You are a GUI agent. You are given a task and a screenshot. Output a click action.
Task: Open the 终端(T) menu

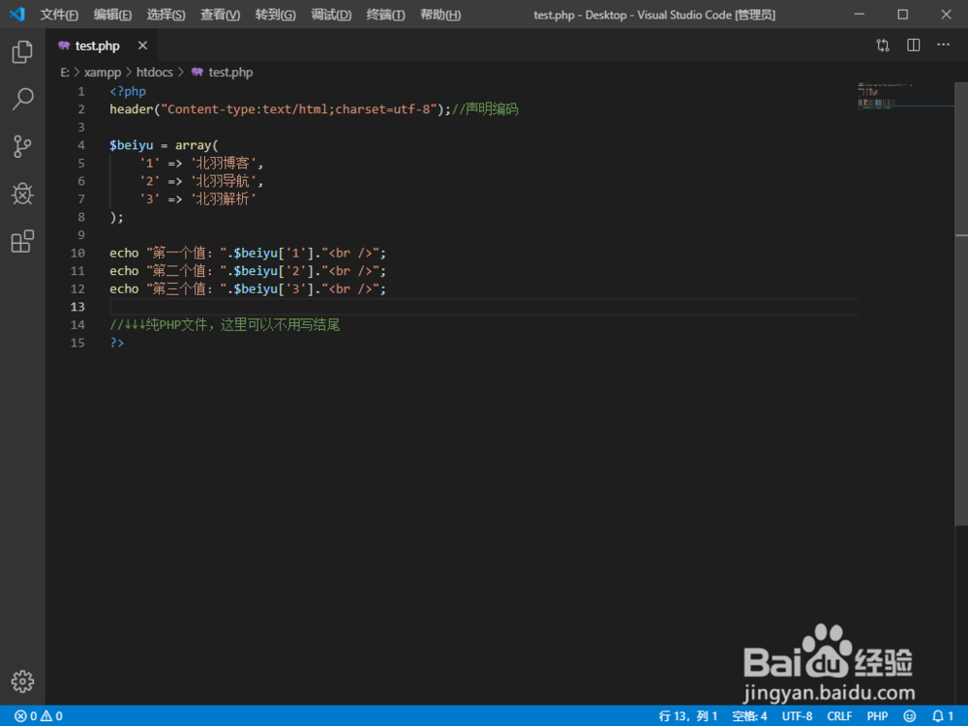point(386,15)
